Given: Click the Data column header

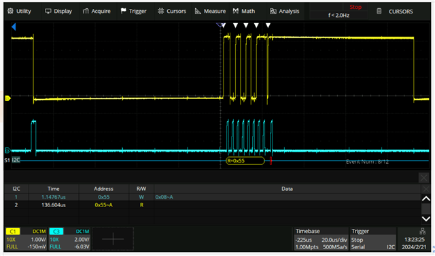Looking at the screenshot, I should tap(287, 189).
